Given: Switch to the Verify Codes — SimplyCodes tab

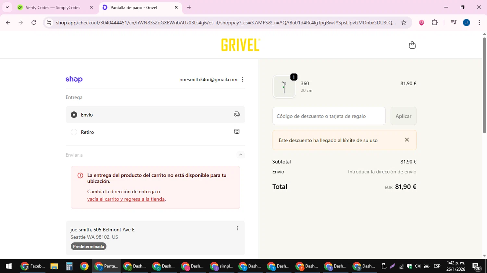Looking at the screenshot, I should (x=56, y=7).
